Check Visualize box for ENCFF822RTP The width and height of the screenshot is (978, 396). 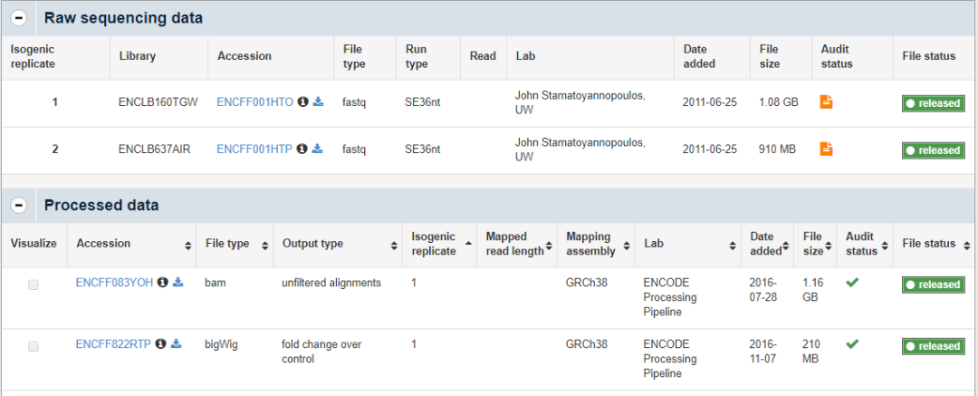point(34,346)
